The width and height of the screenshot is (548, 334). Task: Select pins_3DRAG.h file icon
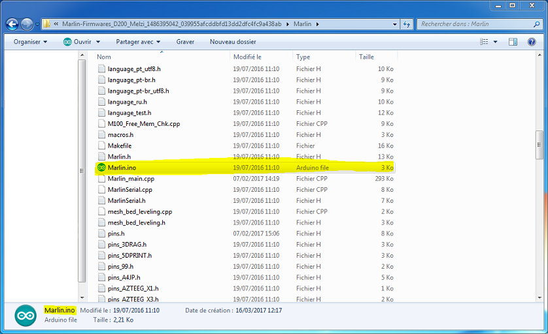101,245
